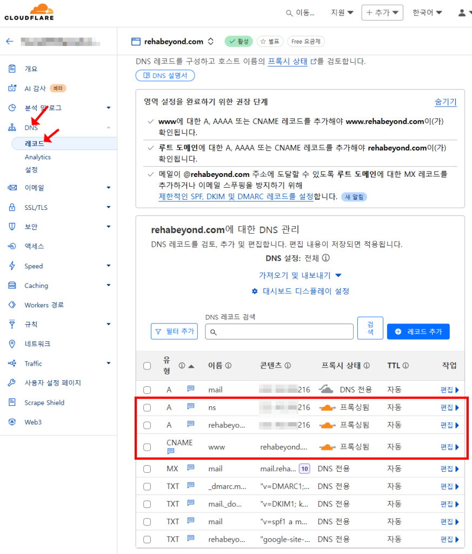Click the info icon beside 콘텐츠 header

click(x=288, y=365)
